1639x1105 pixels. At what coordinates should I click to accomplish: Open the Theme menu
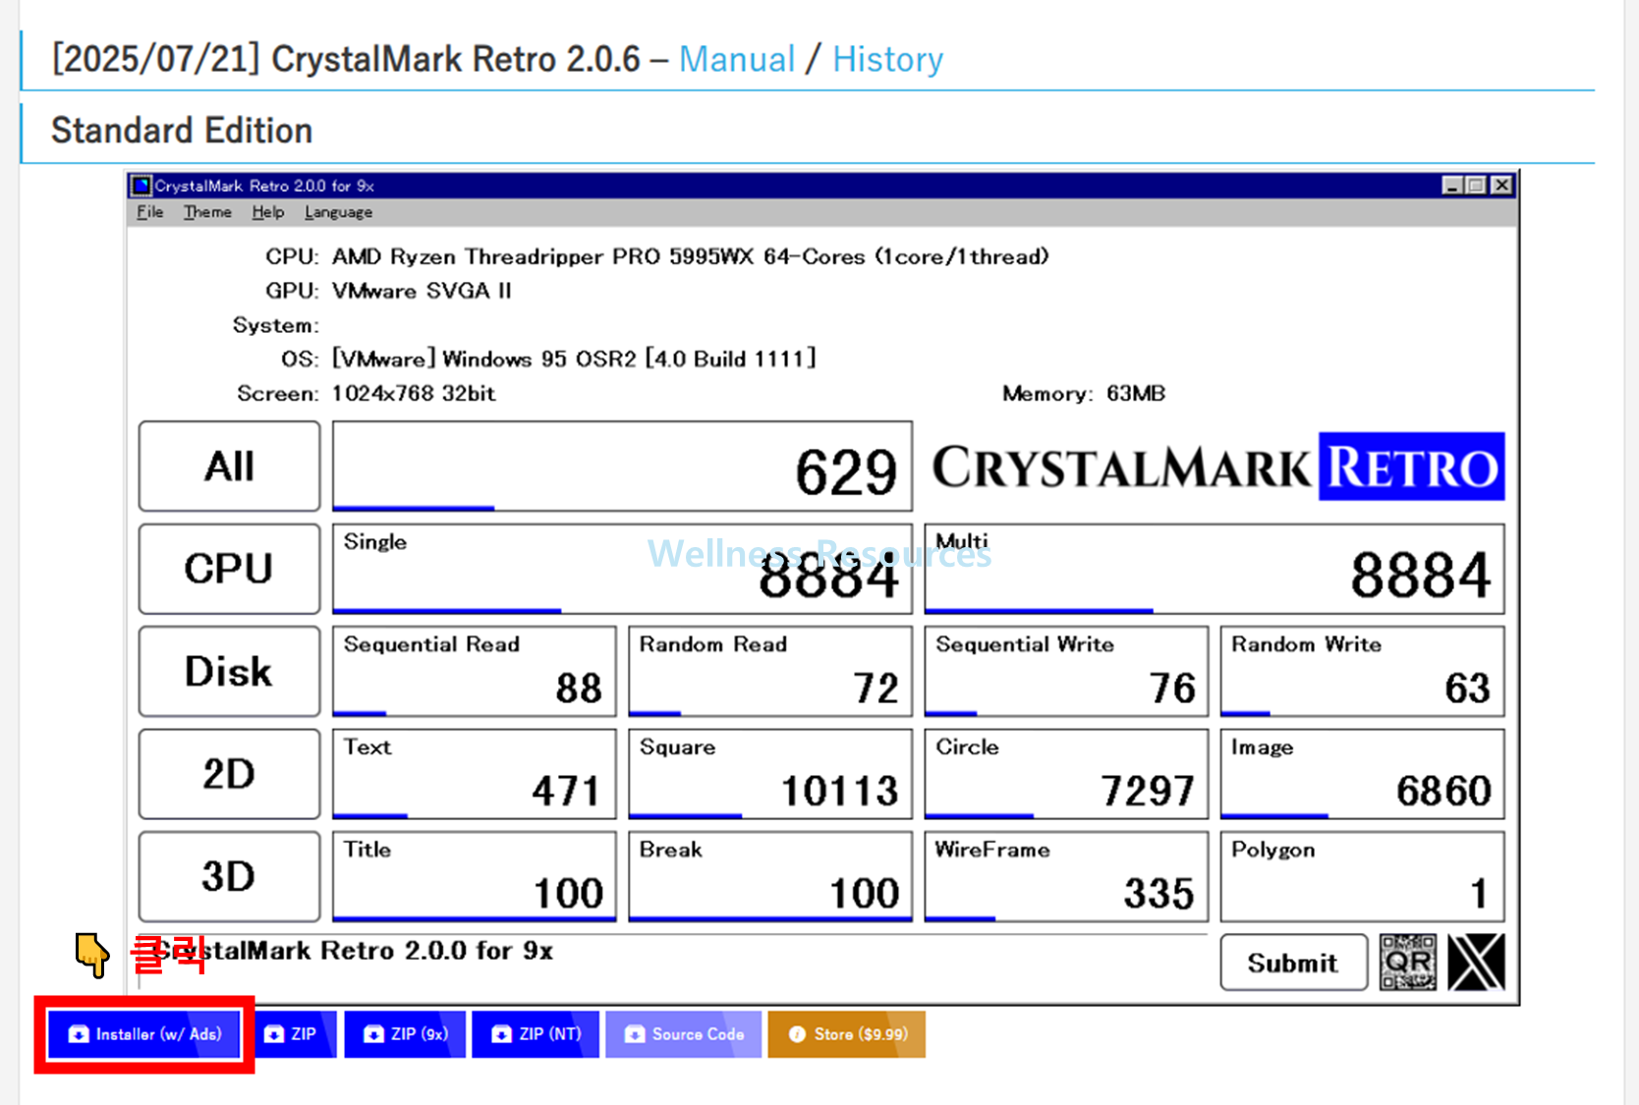click(x=207, y=212)
